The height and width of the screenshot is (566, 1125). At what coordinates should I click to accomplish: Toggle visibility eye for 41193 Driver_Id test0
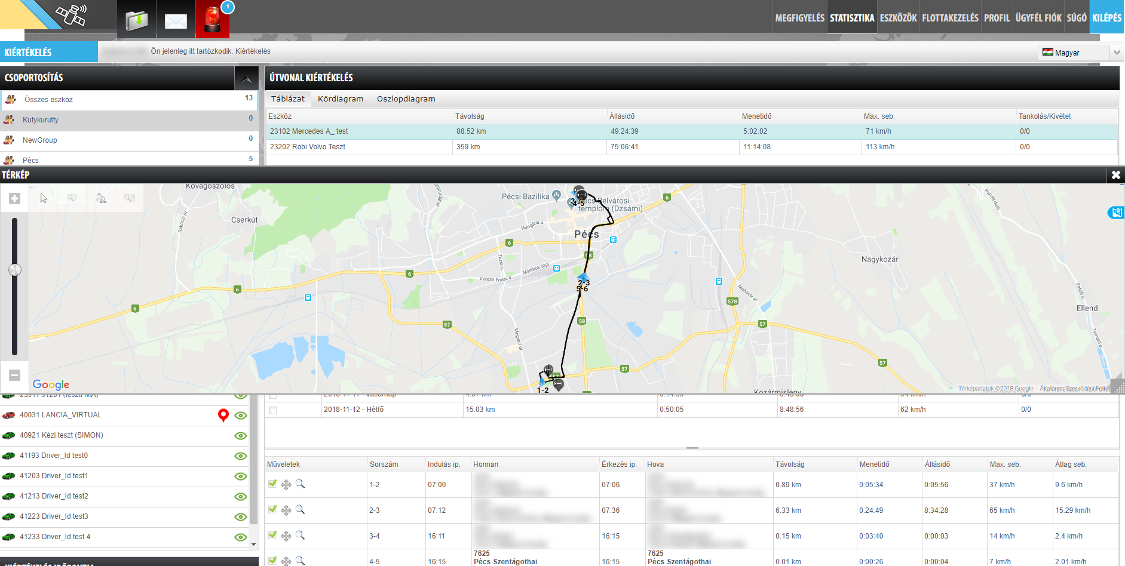241,456
